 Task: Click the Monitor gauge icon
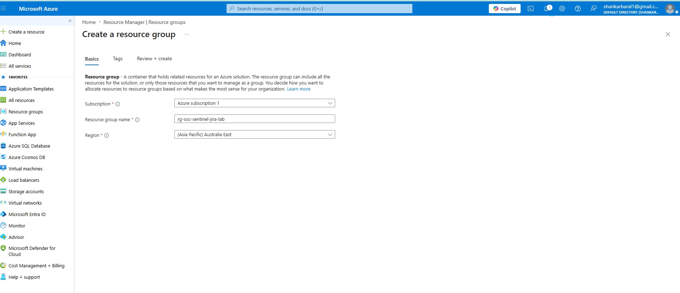pyautogui.click(x=3, y=226)
